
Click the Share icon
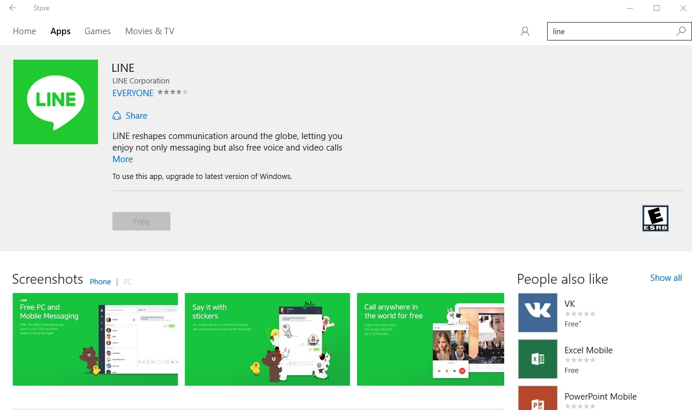coord(116,115)
